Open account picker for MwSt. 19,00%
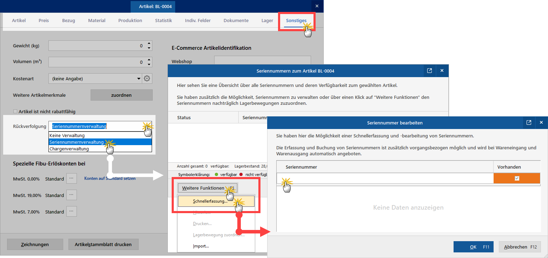 [x=71, y=195]
